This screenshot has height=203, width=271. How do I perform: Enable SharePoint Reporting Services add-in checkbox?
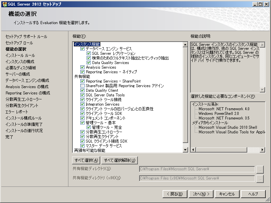point(83,86)
